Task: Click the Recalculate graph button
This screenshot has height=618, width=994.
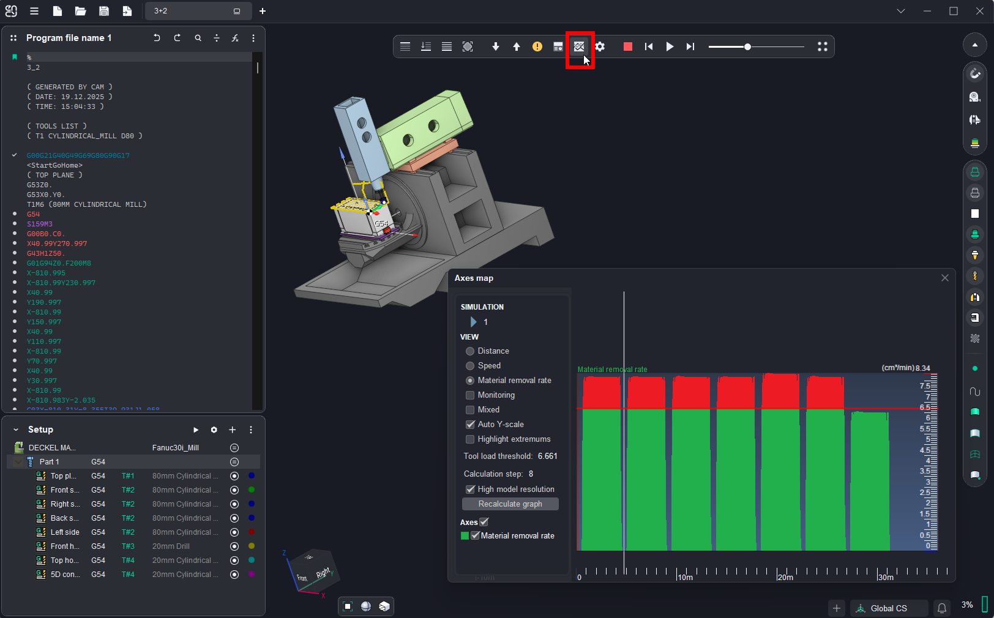Action: click(510, 504)
